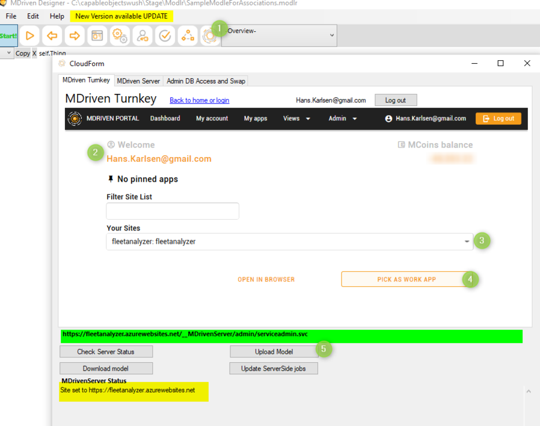Click PICK AS WORK APP button
The image size is (540, 426).
pyautogui.click(x=407, y=280)
